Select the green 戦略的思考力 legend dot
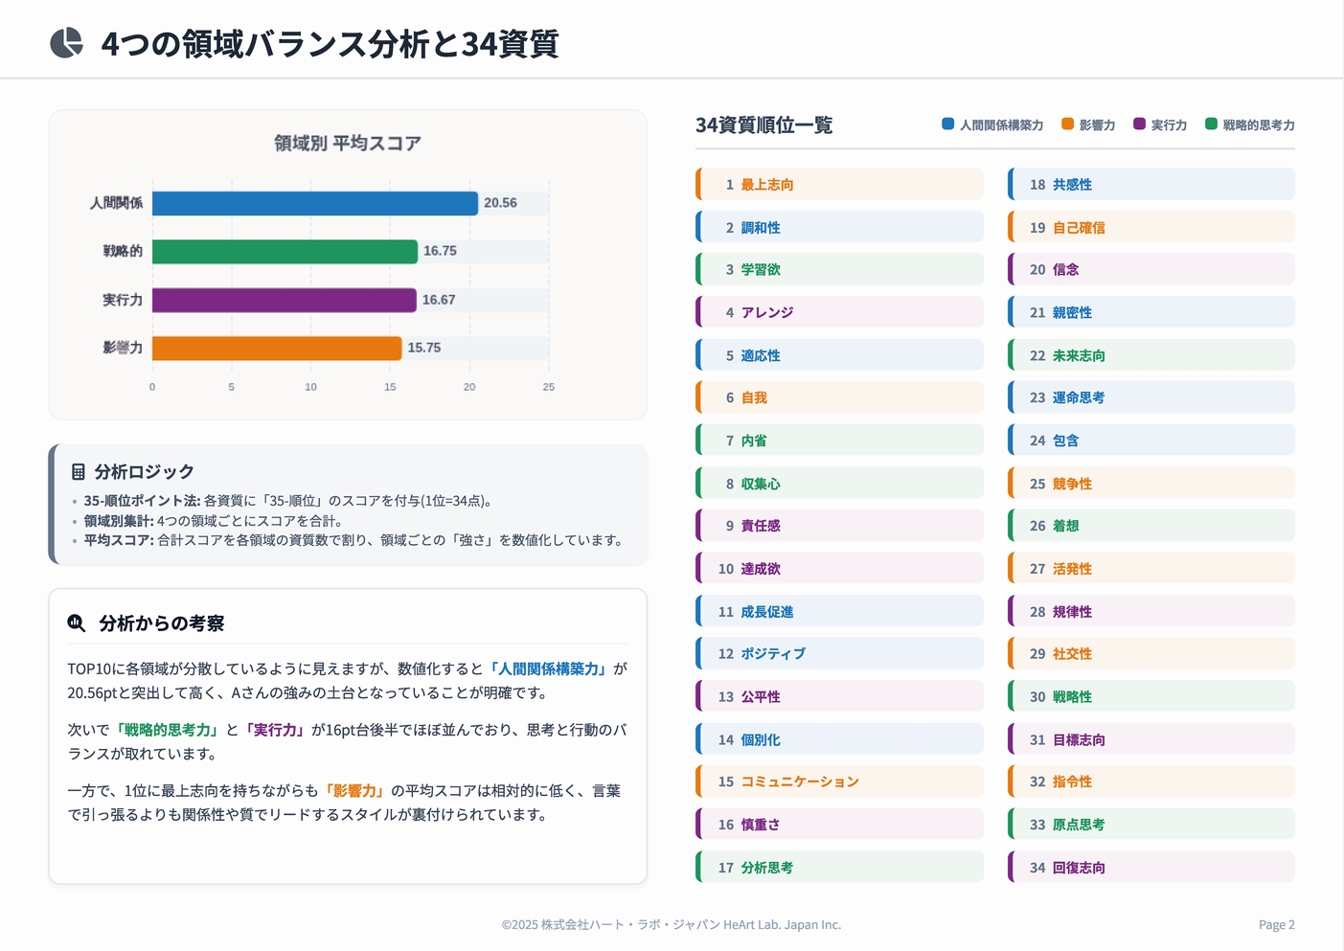The image size is (1344, 951). 1211,124
